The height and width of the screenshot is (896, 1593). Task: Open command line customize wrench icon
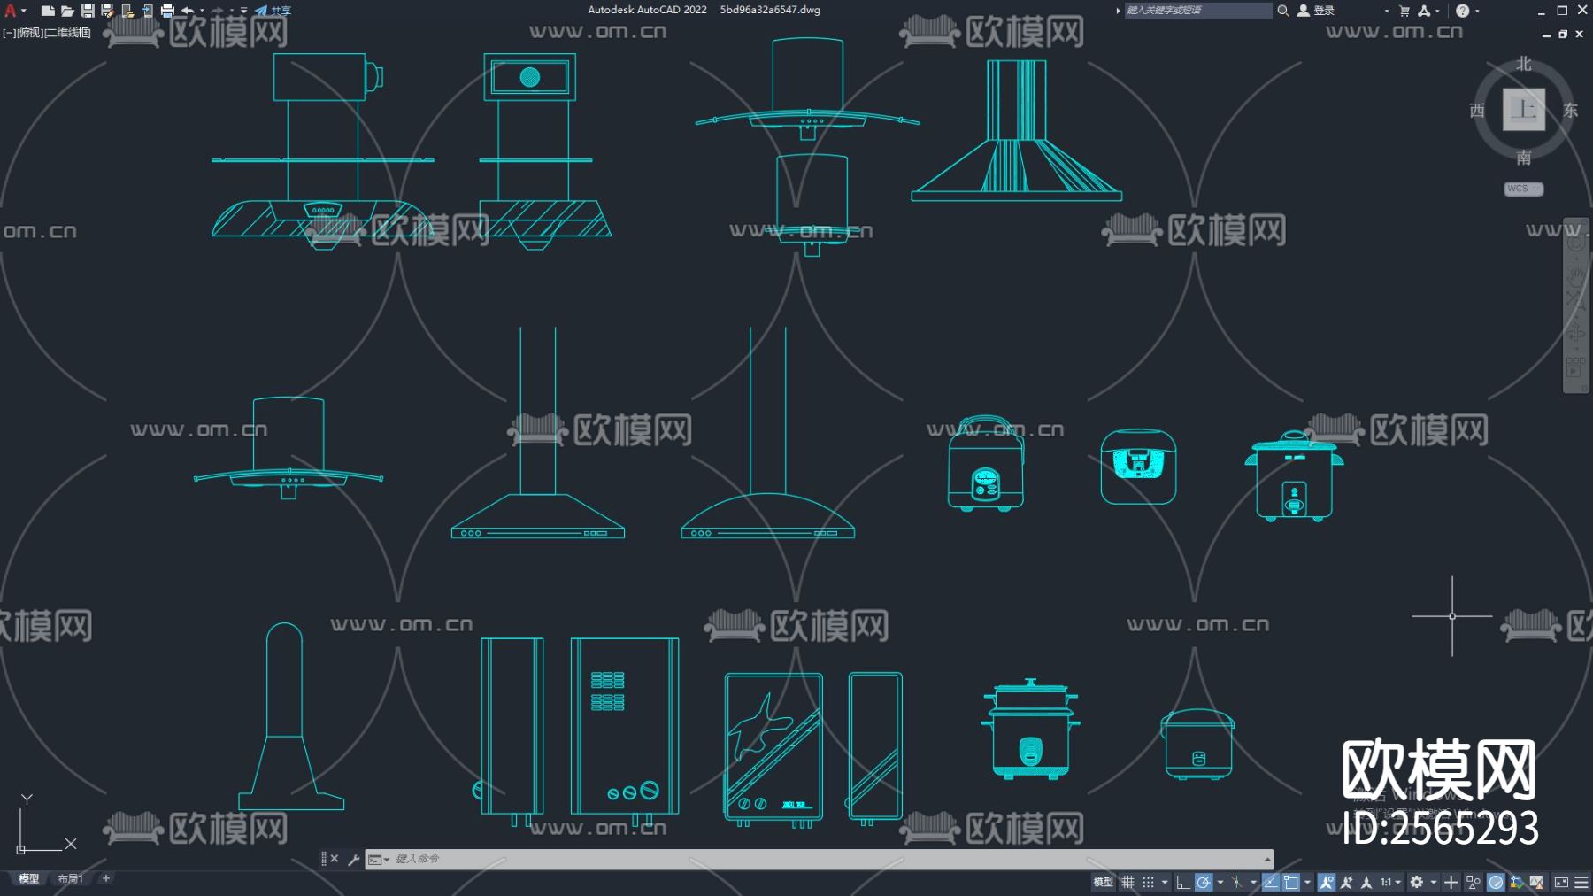click(354, 859)
